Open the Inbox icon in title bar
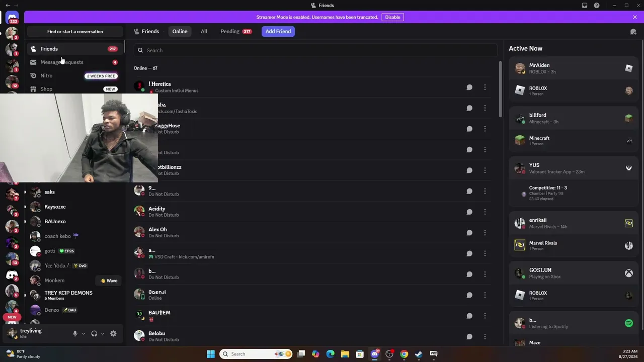644x362 pixels. (x=585, y=6)
